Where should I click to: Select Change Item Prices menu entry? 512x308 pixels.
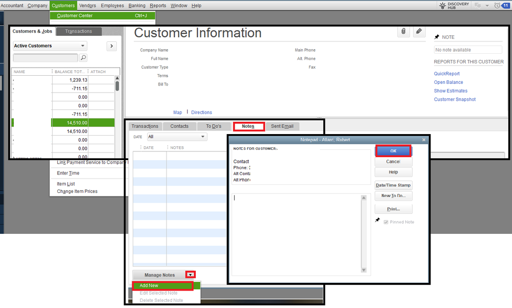(x=77, y=191)
